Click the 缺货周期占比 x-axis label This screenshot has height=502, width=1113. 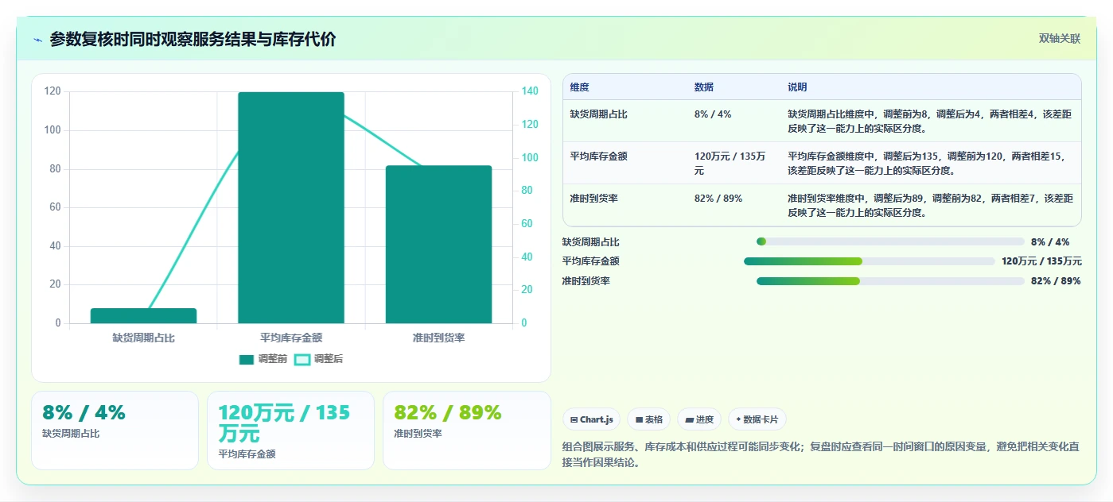coord(143,338)
